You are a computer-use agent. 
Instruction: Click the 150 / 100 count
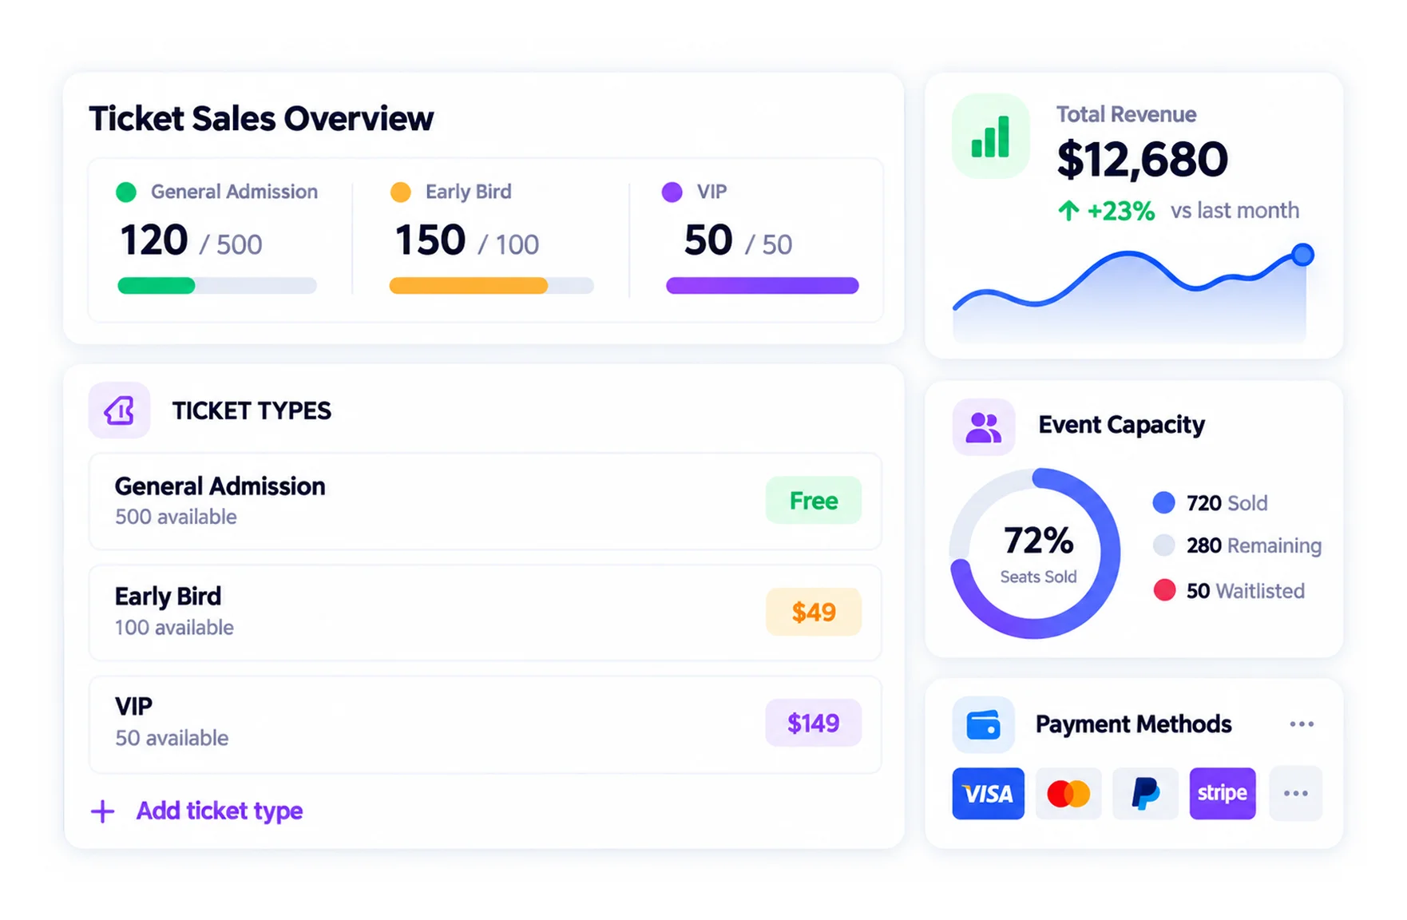pos(467,241)
